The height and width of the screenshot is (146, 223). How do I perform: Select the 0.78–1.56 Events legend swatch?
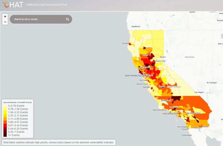[5, 109]
